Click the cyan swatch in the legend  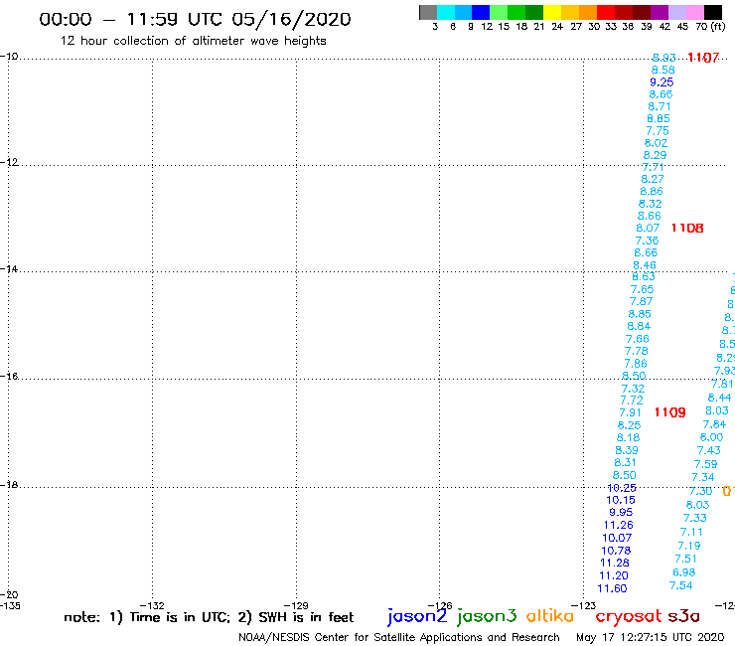tap(446, 12)
